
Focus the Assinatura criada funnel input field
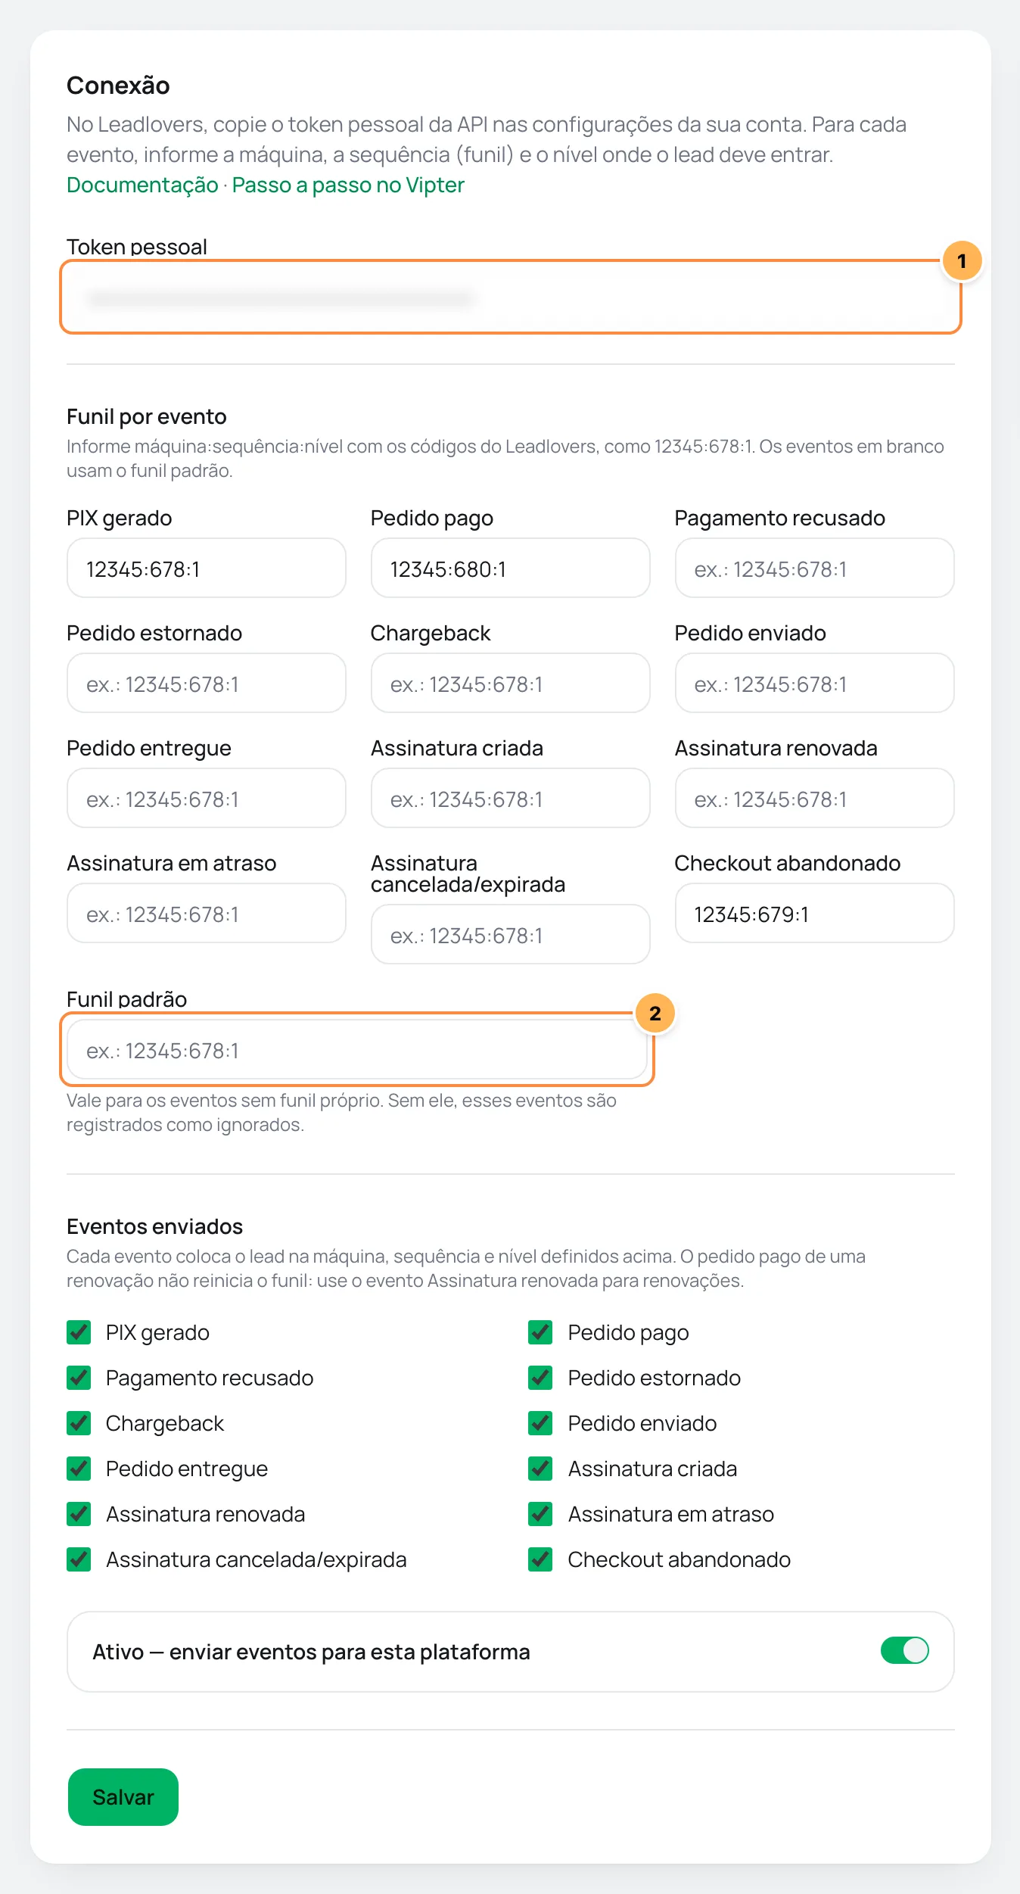[x=511, y=798]
